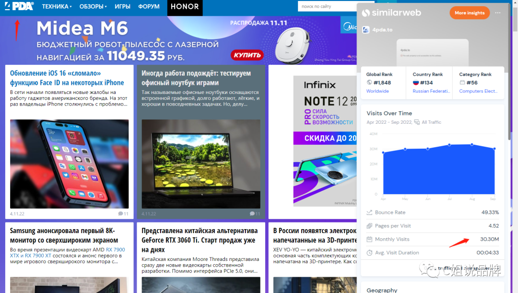This screenshot has width=518, height=293.
Task: Click the КУПИТЬ button on Midea banner
Action: coord(247,55)
